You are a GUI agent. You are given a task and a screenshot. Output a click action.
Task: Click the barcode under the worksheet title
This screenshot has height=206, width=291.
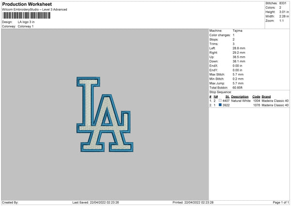pos(26,16)
